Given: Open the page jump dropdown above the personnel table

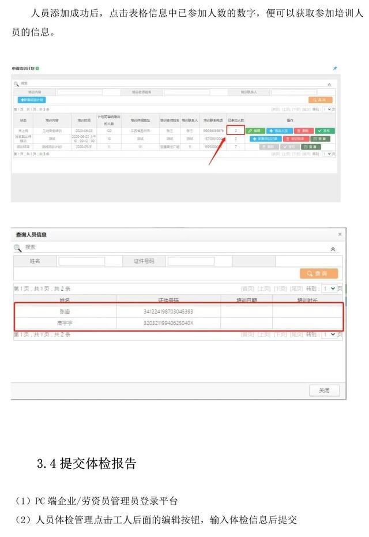Looking at the screenshot, I should point(329,288).
